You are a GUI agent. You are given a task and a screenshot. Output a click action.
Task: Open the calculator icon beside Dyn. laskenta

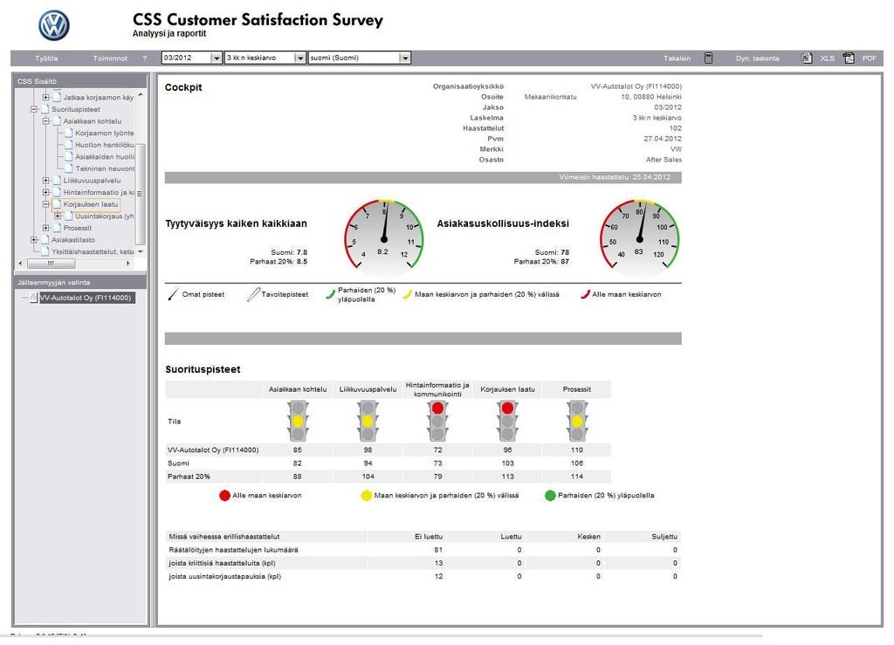tap(708, 58)
